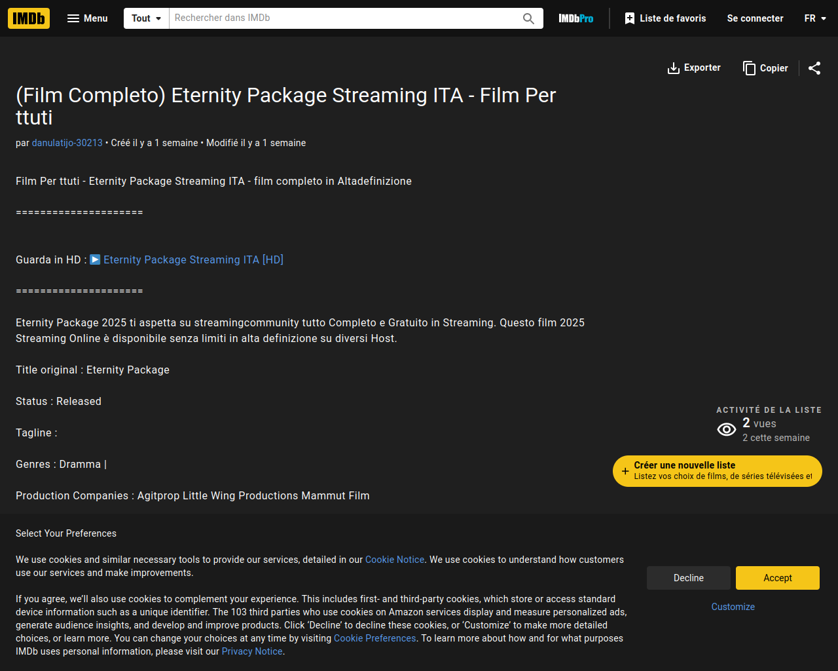Click the Production Companies line
This screenshot has height=671, width=838.
point(192,495)
